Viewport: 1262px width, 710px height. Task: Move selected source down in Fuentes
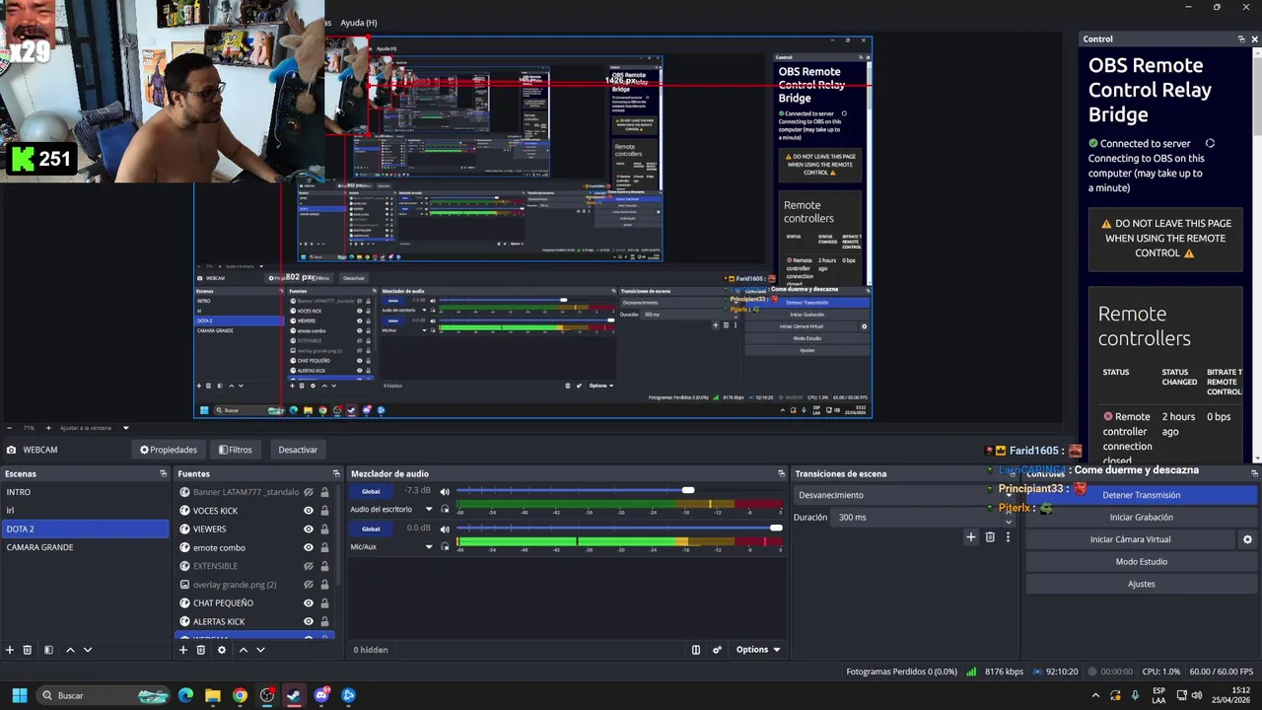pyautogui.click(x=260, y=650)
